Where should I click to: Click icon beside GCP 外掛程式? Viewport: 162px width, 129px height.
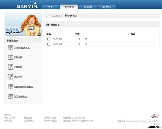click(10, 96)
